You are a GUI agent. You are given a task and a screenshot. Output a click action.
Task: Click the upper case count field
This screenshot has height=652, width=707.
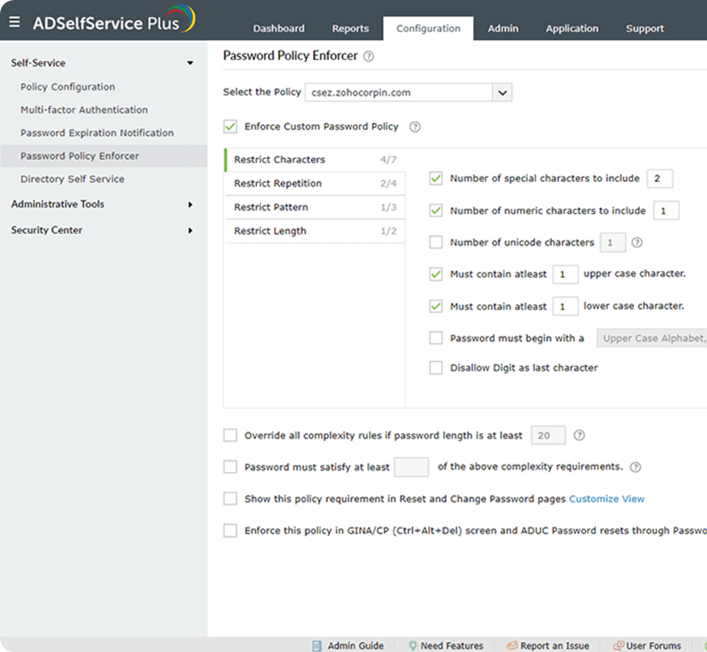(x=565, y=274)
